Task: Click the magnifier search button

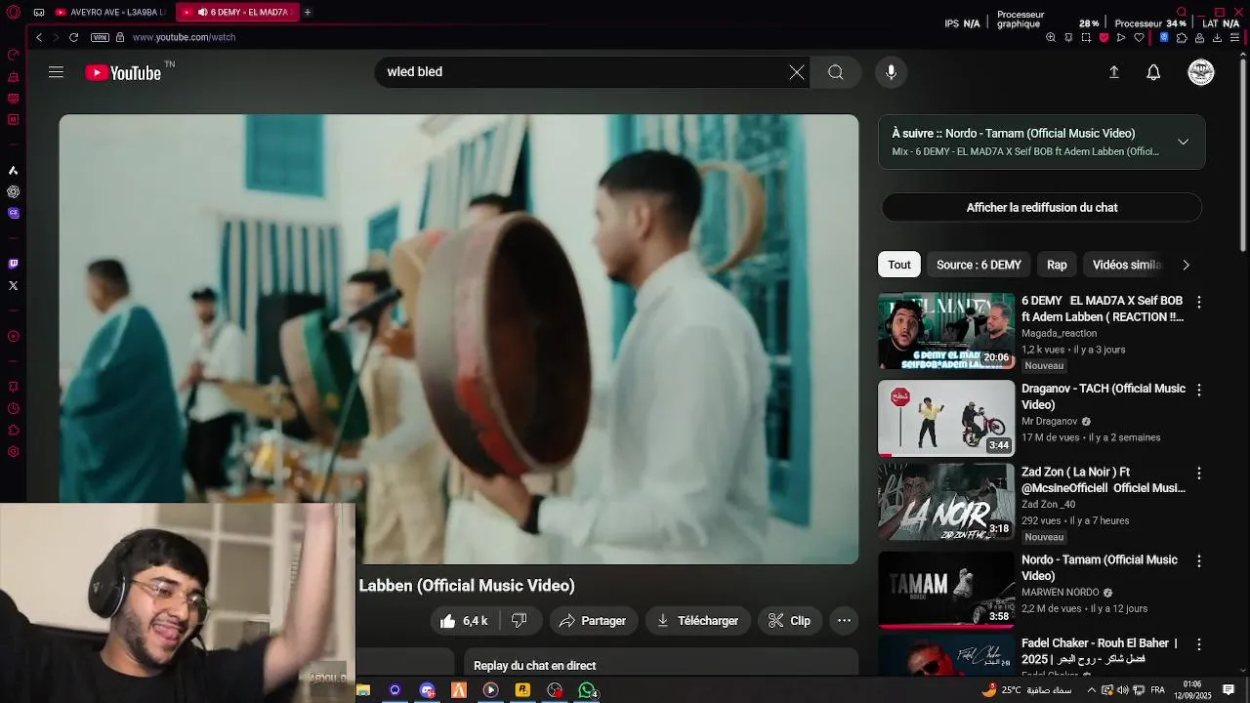Action: click(836, 72)
